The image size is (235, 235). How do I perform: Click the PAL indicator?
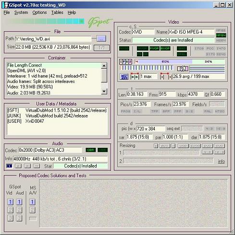point(208,111)
